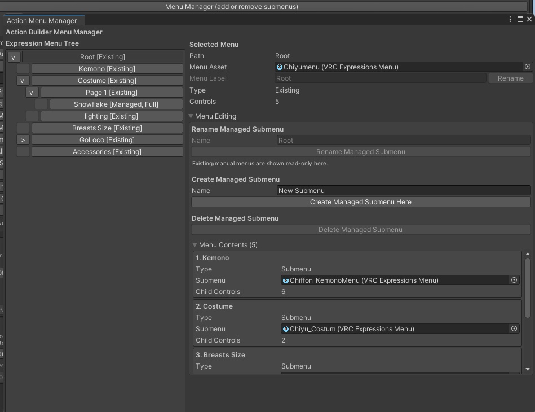Select Kemono [Existing] in the menu tree
Image resolution: width=535 pixels, height=412 pixels.
coord(107,69)
